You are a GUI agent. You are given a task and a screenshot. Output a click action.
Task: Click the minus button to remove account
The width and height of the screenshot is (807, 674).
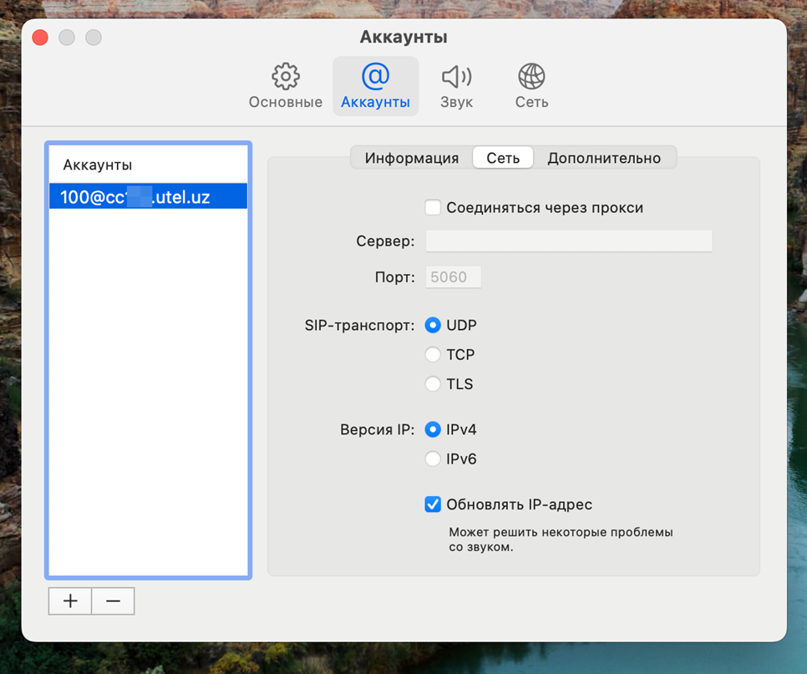point(113,601)
